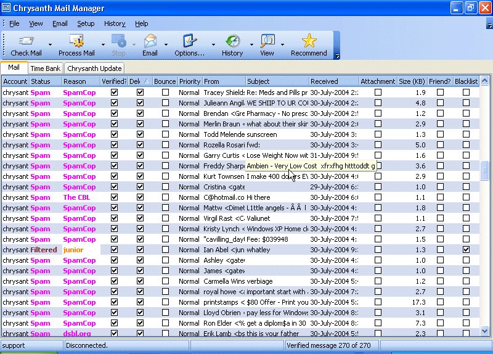Click the vertical scrollbar down arrow
This screenshot has height=354, width=493.
coord(485,332)
